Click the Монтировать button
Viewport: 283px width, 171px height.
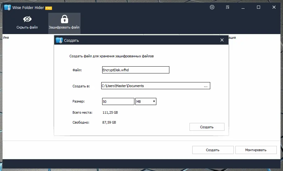256,150
